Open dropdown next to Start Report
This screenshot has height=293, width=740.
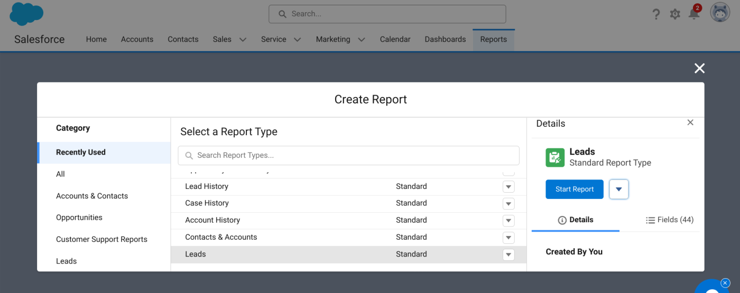618,189
